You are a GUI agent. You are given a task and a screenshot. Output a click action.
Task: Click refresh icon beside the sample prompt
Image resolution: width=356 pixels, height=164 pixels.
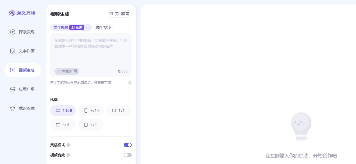(x=130, y=82)
